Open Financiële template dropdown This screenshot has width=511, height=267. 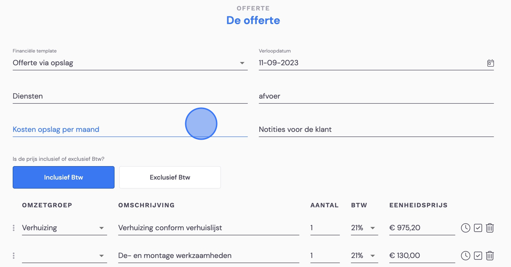130,63
